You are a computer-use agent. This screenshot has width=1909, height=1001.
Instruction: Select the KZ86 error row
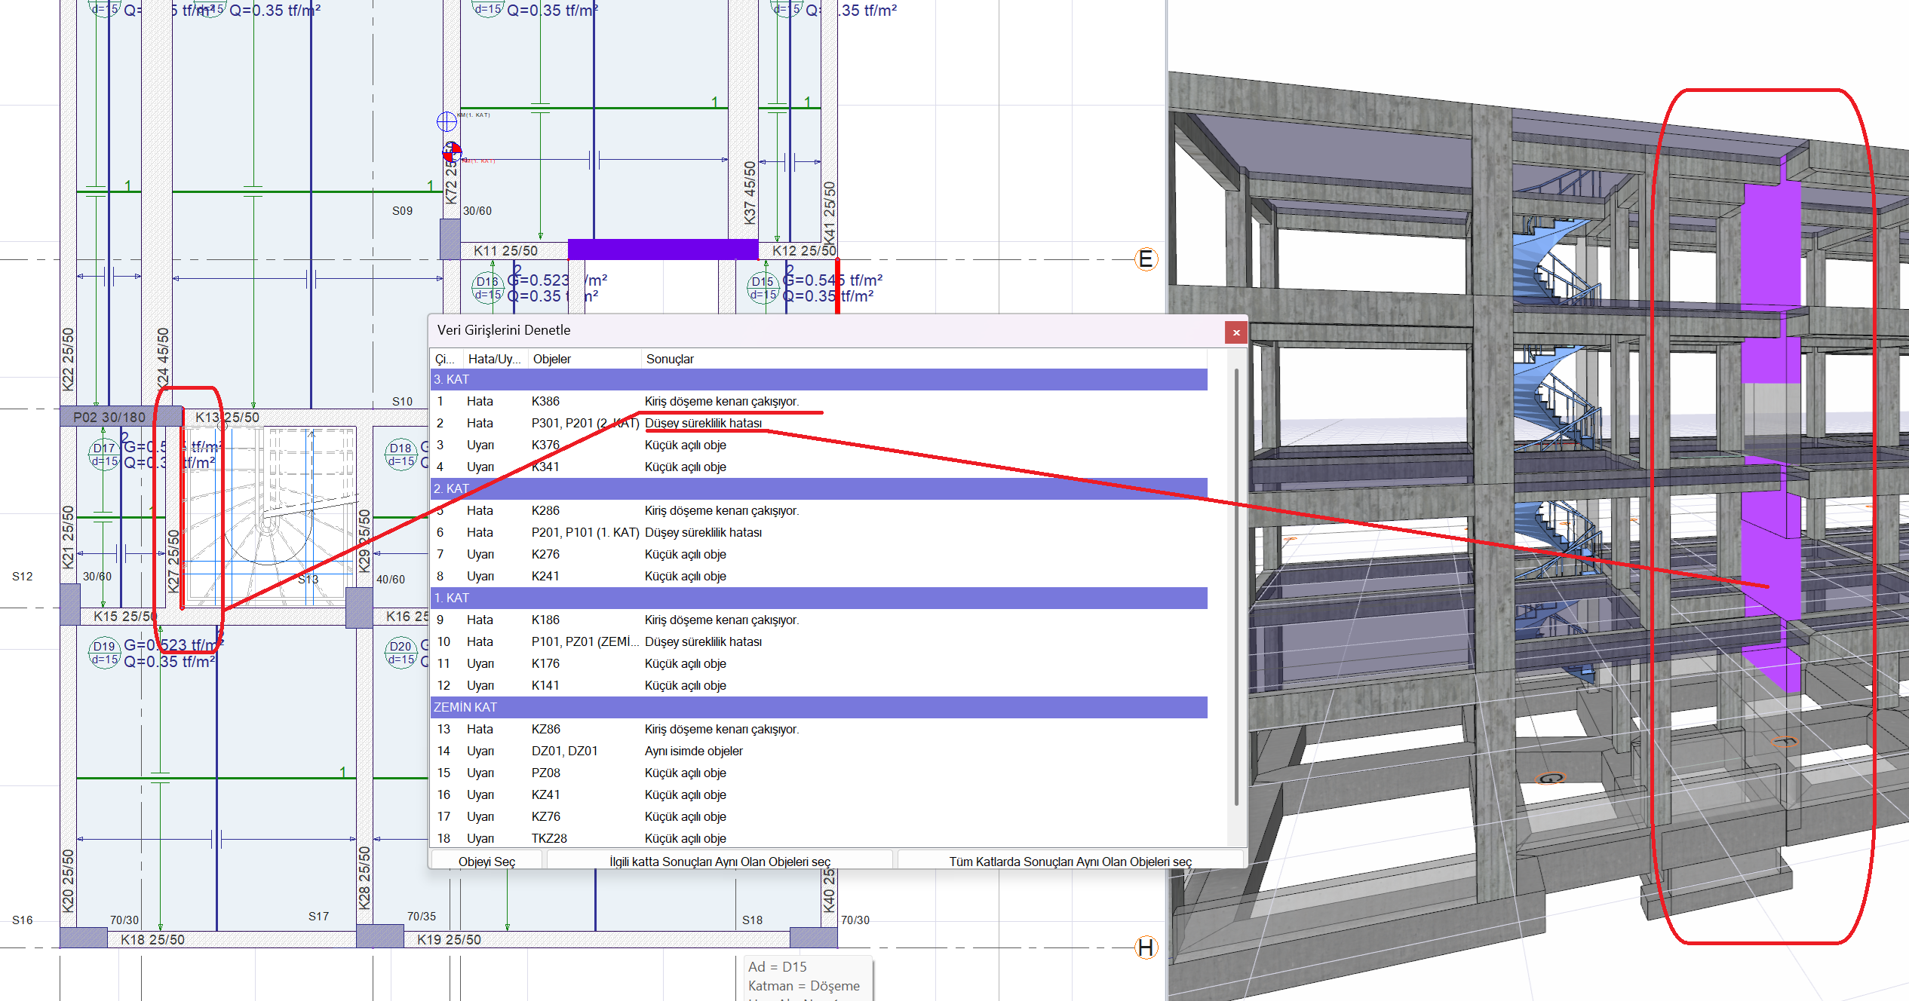coord(819,729)
